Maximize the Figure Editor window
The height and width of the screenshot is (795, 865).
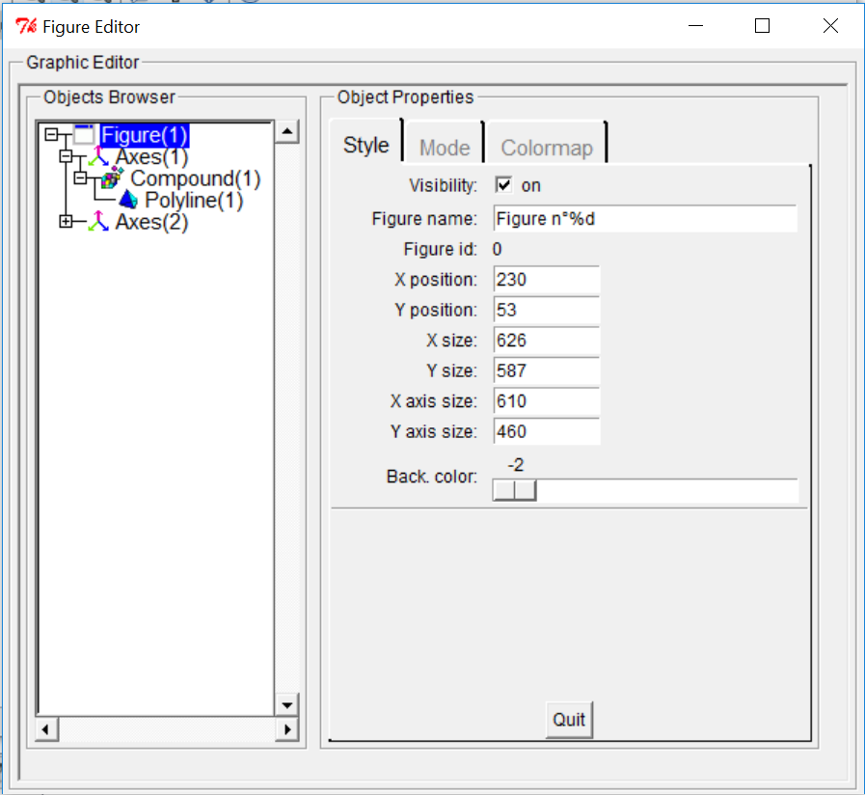pos(762,26)
